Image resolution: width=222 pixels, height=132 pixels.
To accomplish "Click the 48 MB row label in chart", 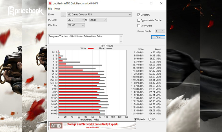I will coord(54,111).
